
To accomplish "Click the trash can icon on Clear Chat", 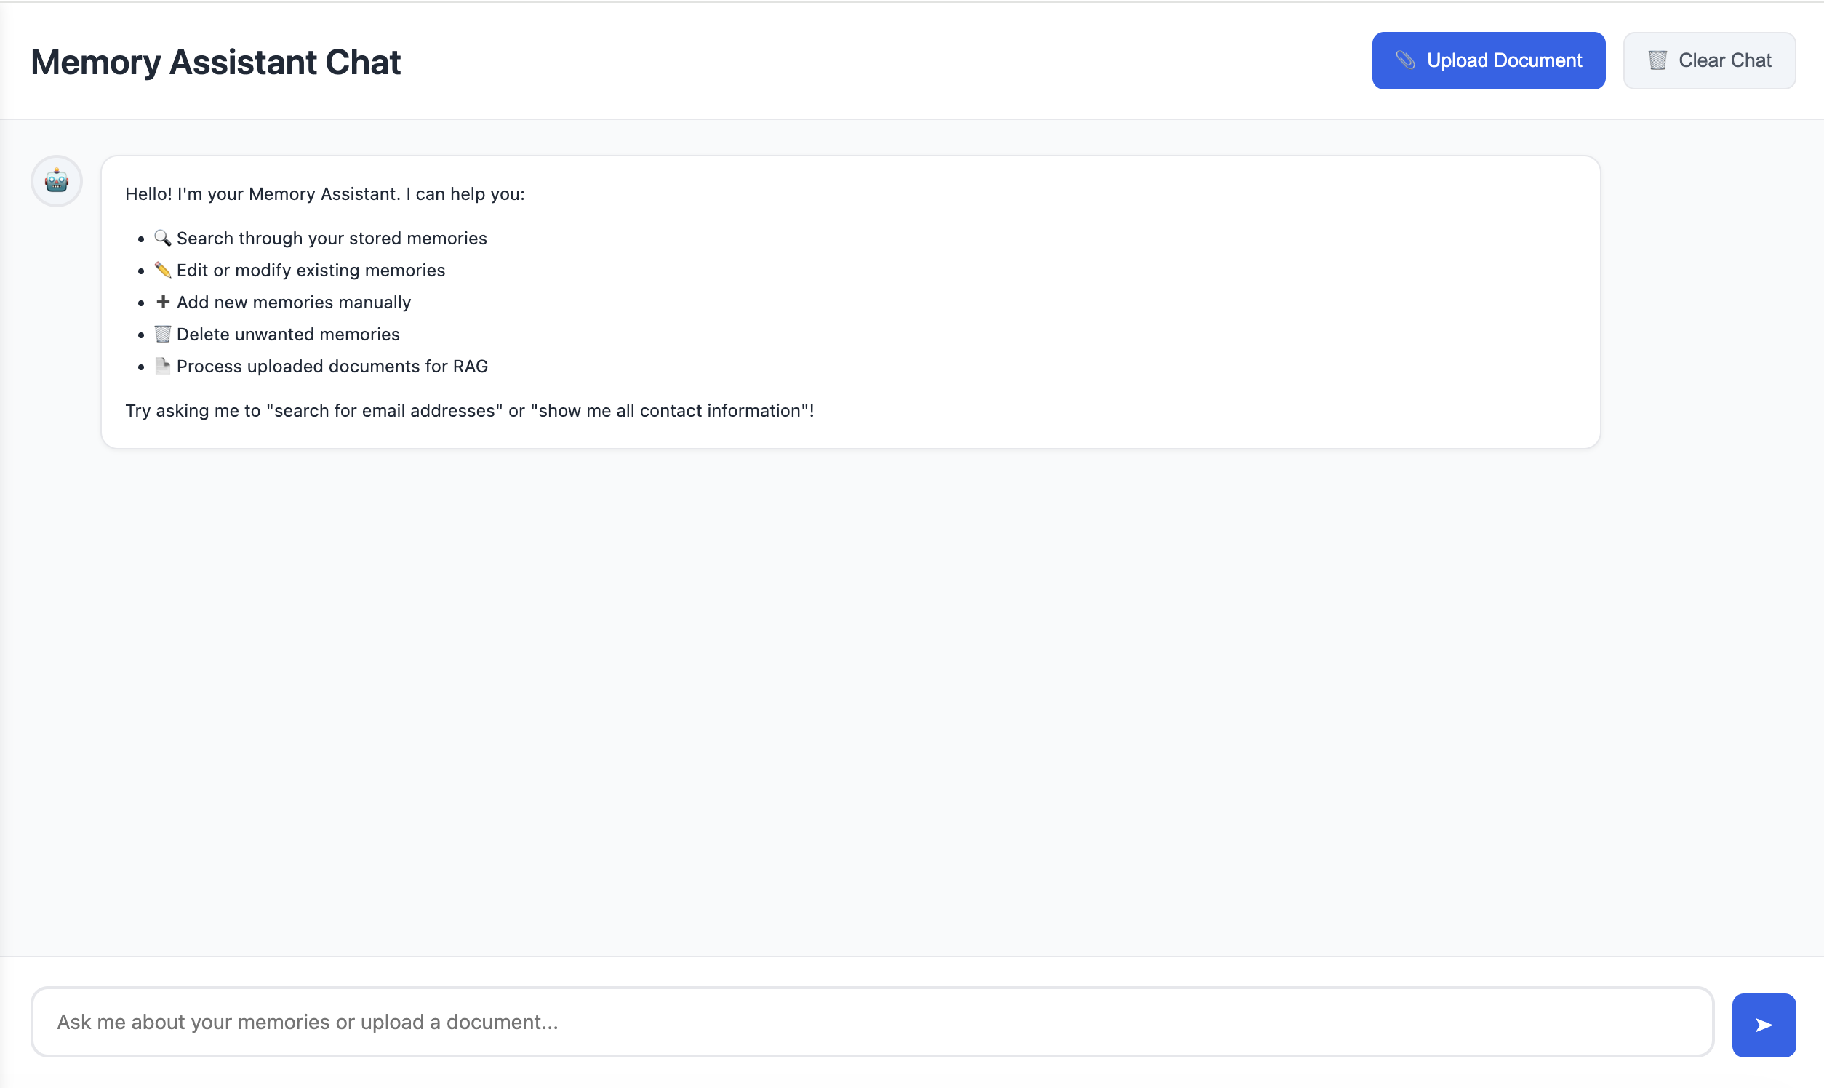I will pos(1657,60).
